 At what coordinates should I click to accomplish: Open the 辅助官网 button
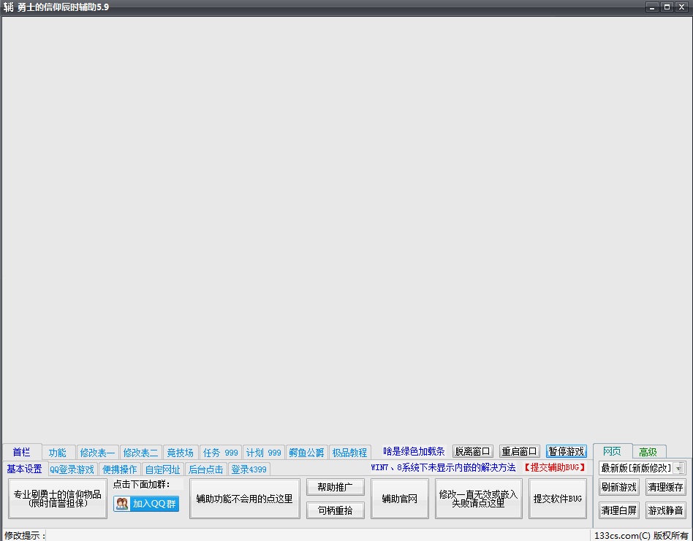pos(400,499)
